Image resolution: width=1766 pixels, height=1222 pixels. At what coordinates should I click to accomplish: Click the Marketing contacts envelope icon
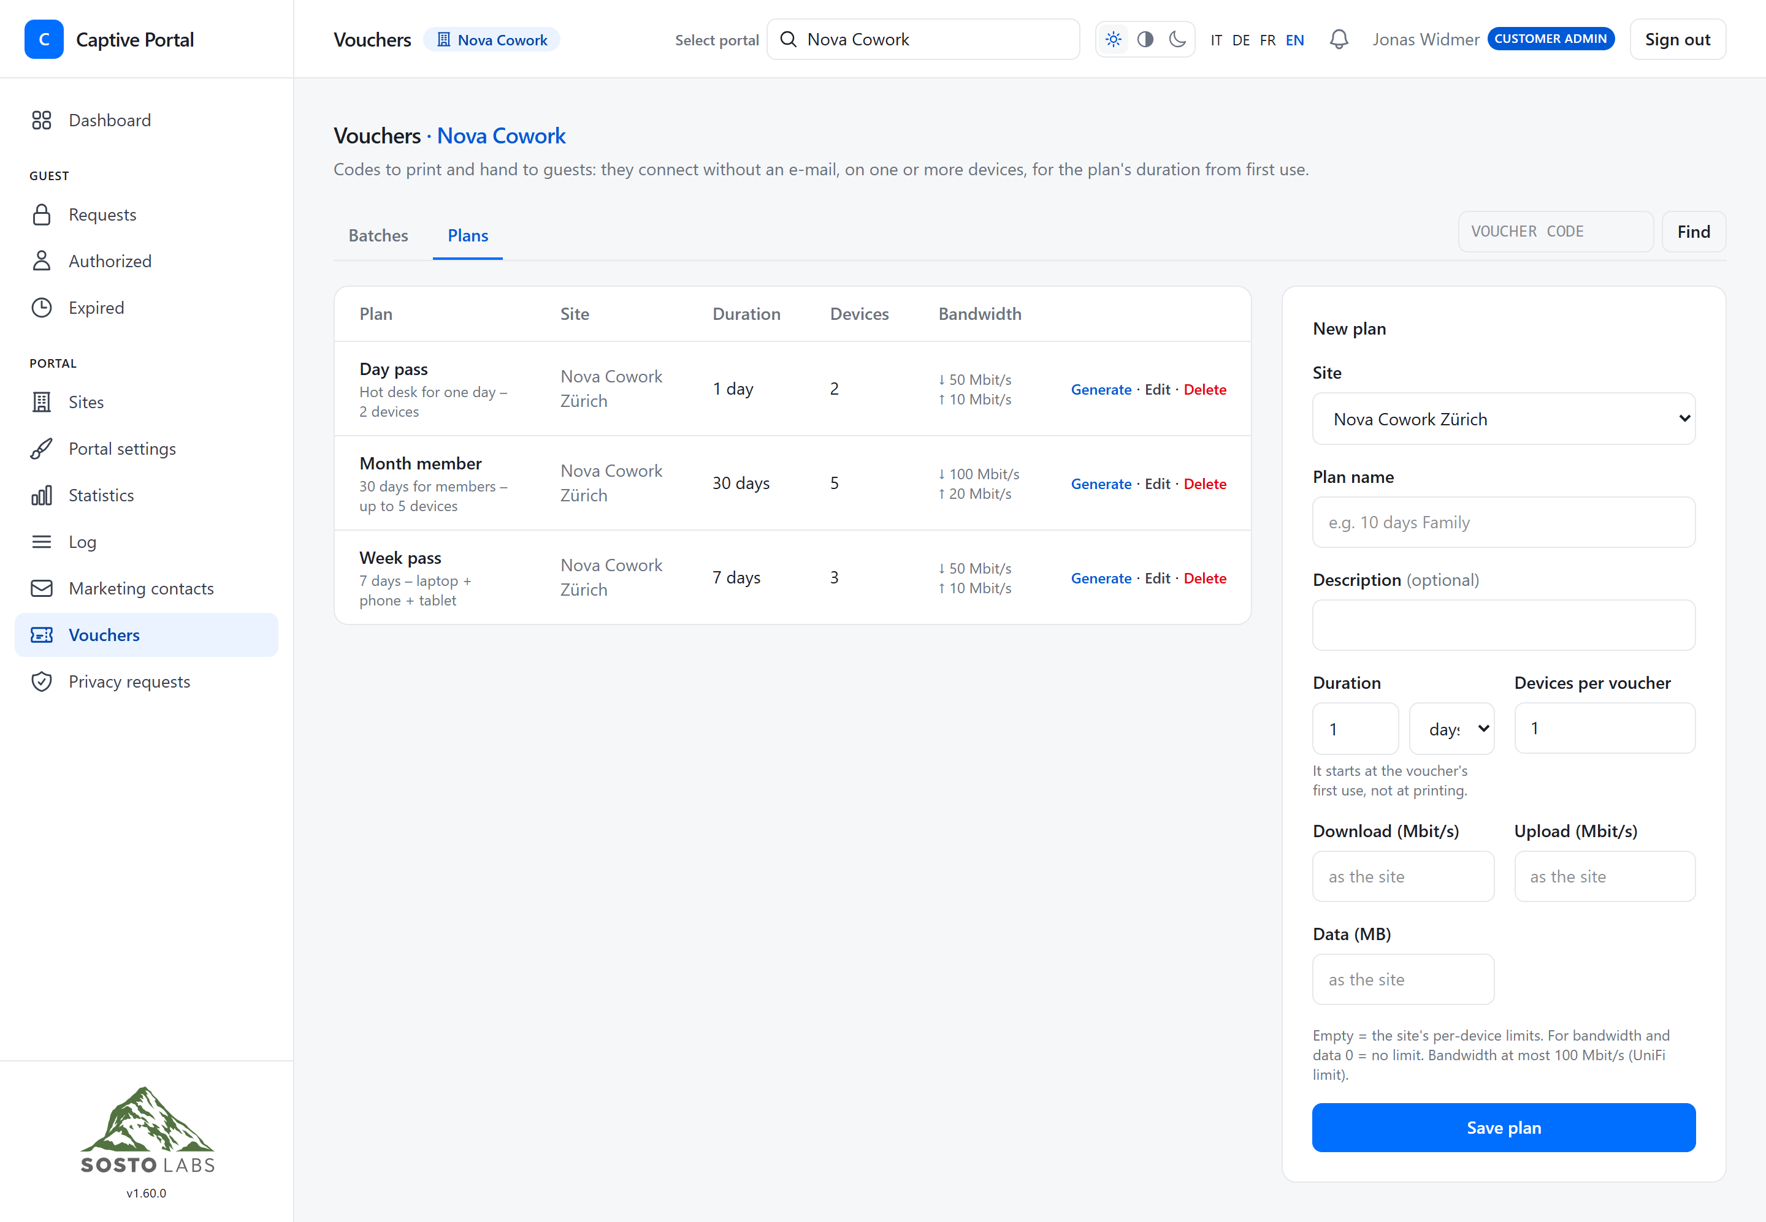(x=41, y=588)
